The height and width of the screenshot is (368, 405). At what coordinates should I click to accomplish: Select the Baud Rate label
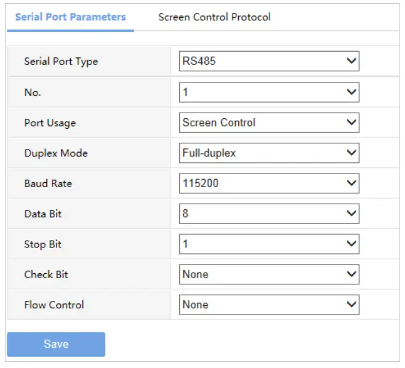[48, 183]
